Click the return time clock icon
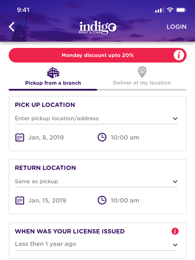The image size is (195, 260). click(102, 200)
